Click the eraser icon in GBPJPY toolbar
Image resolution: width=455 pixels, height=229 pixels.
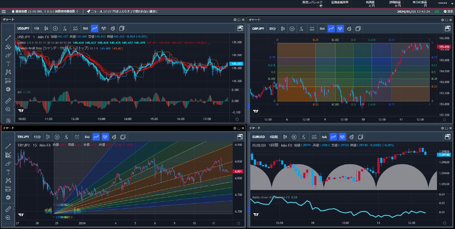349,28
